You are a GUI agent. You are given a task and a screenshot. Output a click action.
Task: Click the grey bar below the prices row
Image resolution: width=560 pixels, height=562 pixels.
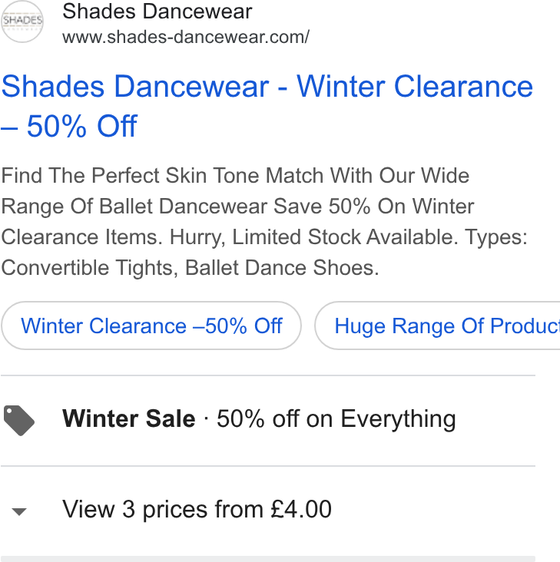tap(268, 559)
